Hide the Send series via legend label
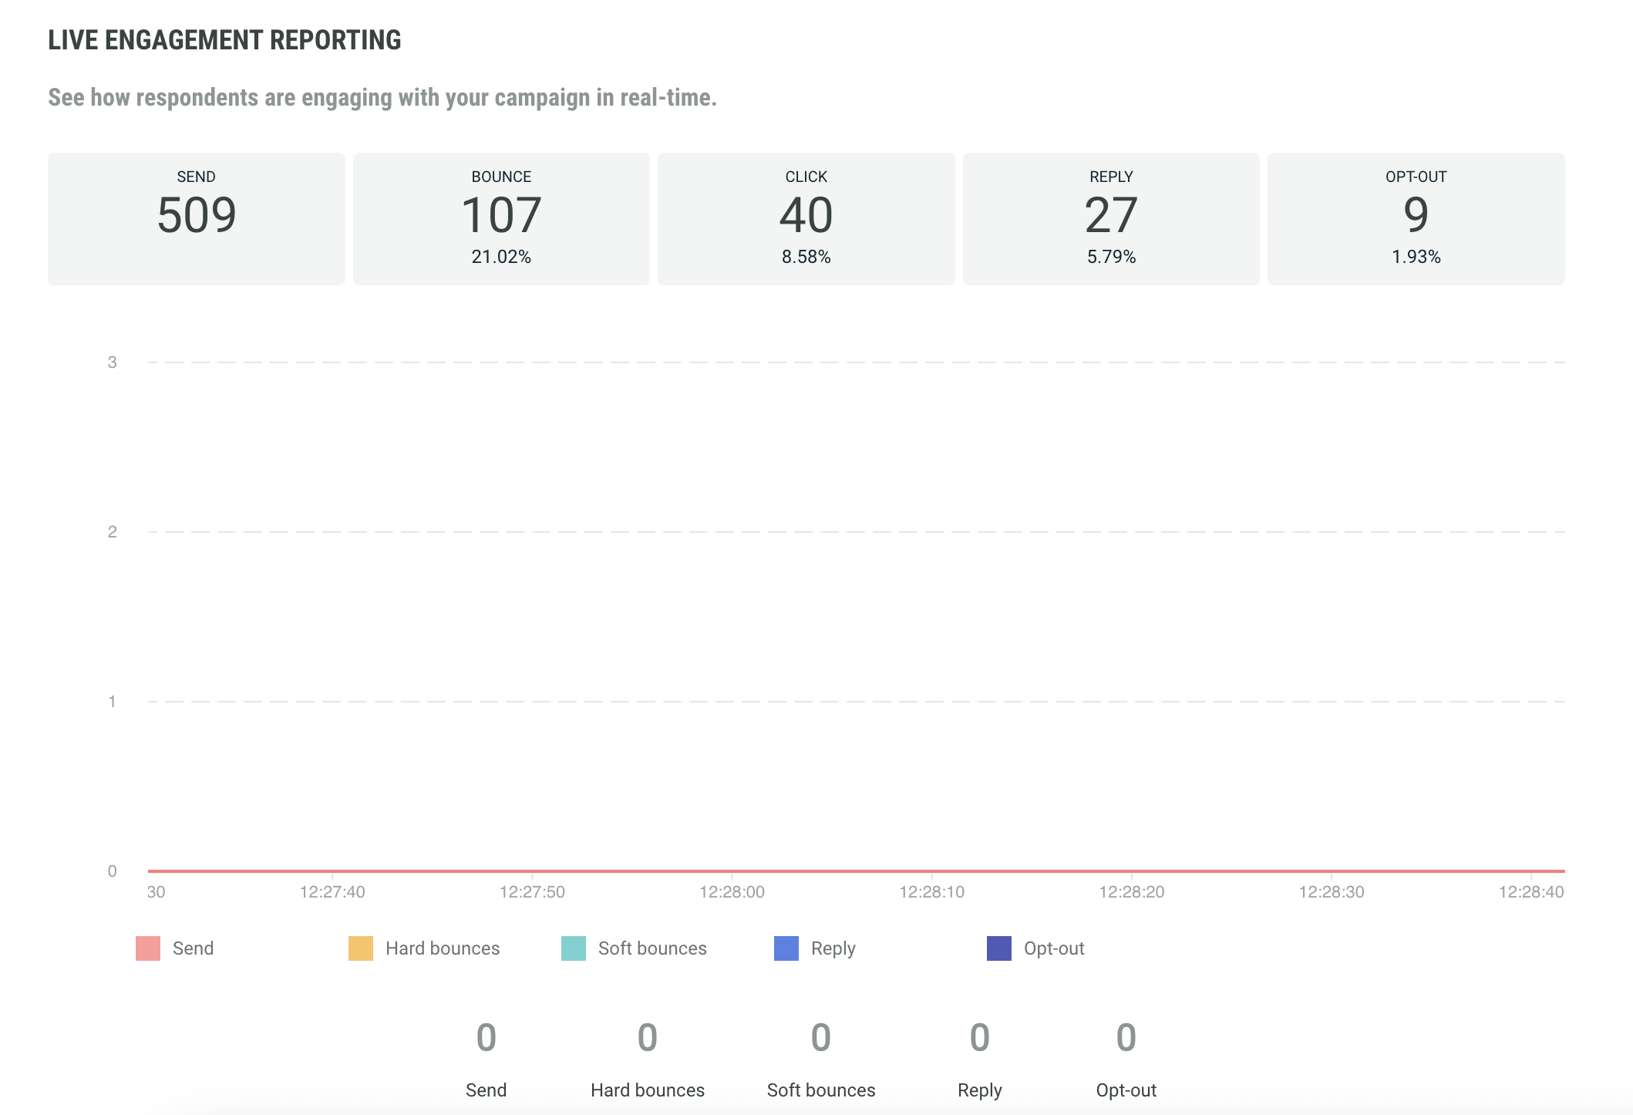1633x1115 pixels. pyautogui.click(x=193, y=948)
